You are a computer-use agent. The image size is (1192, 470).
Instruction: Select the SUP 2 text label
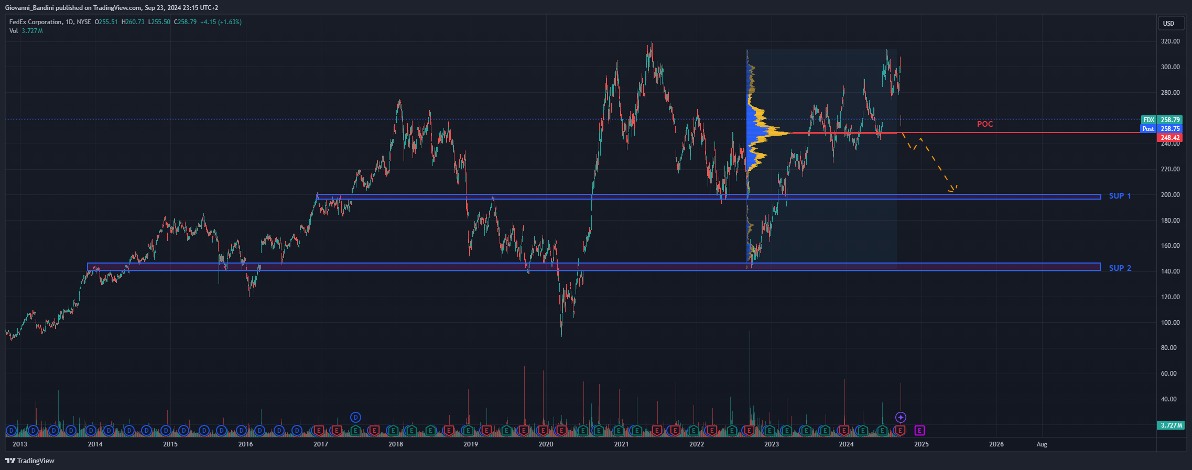click(x=1120, y=268)
